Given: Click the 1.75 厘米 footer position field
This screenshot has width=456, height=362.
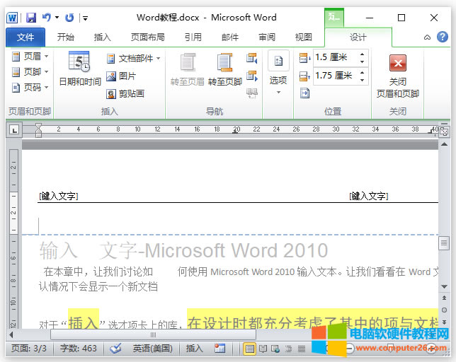Looking at the screenshot, I should pyautogui.click(x=336, y=76).
